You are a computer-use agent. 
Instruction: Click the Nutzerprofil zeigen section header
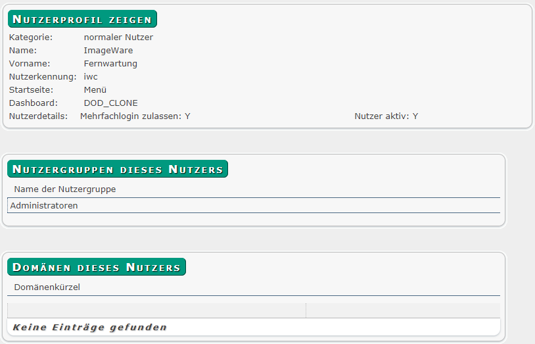[82, 19]
